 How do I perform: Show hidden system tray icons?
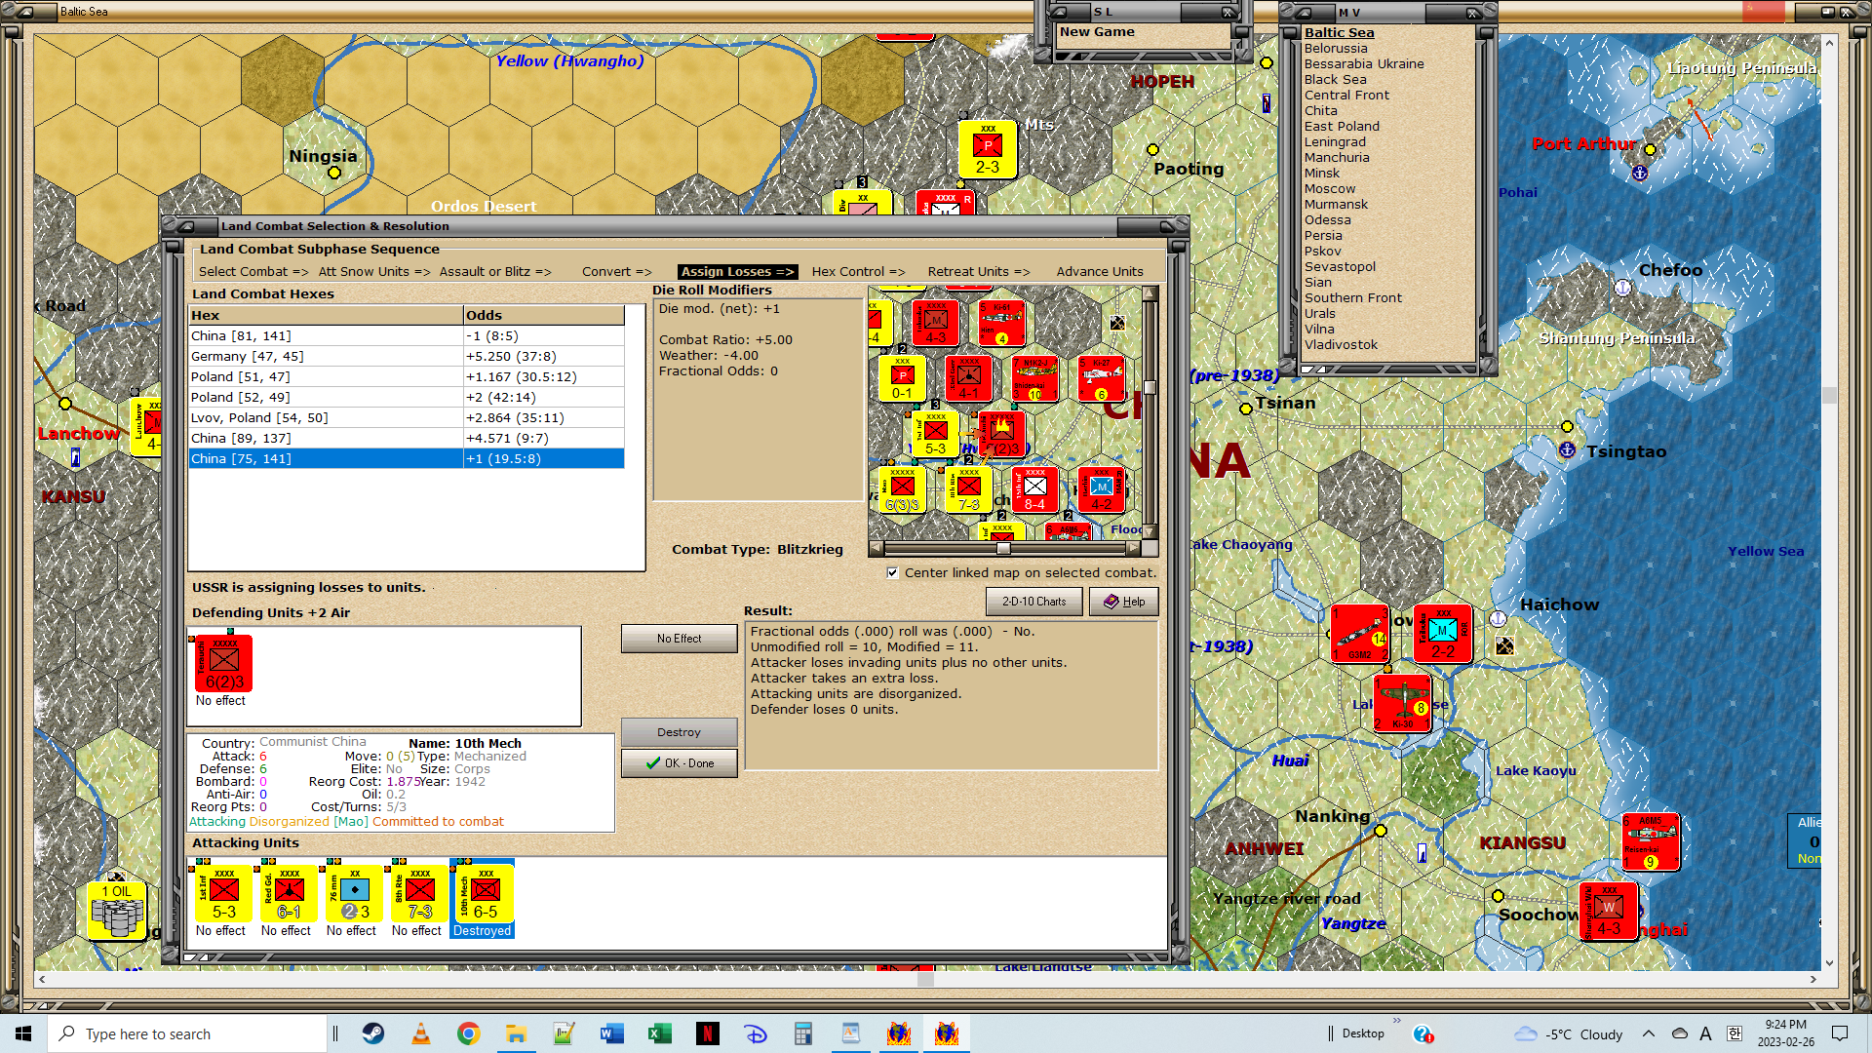(x=1648, y=1033)
